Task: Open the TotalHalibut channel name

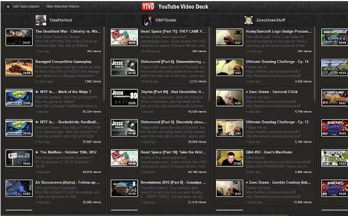Action: click(x=61, y=20)
